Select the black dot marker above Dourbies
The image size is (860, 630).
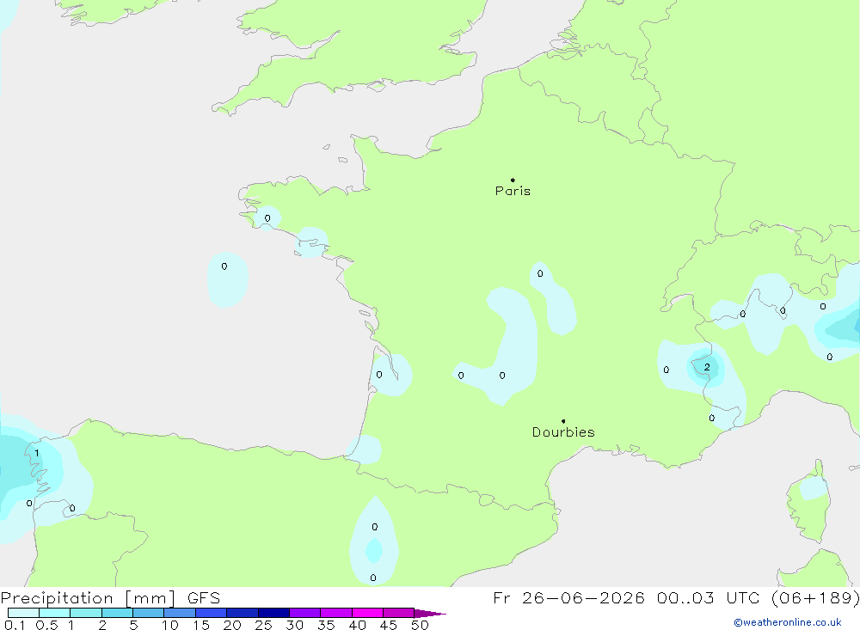tap(563, 421)
